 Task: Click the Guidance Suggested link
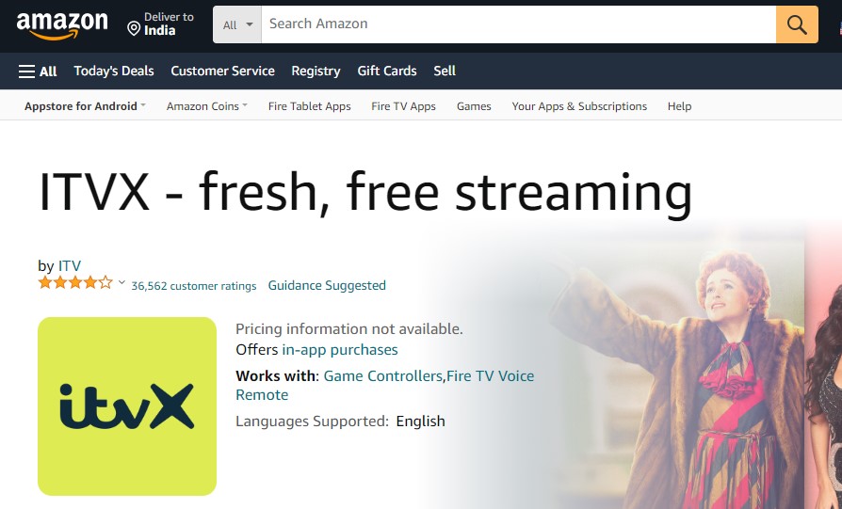pos(327,285)
